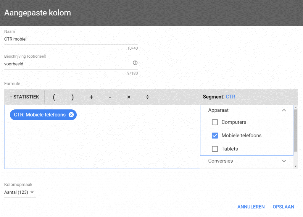Remove the CTR: Mobiele telefoons chip

71,115
